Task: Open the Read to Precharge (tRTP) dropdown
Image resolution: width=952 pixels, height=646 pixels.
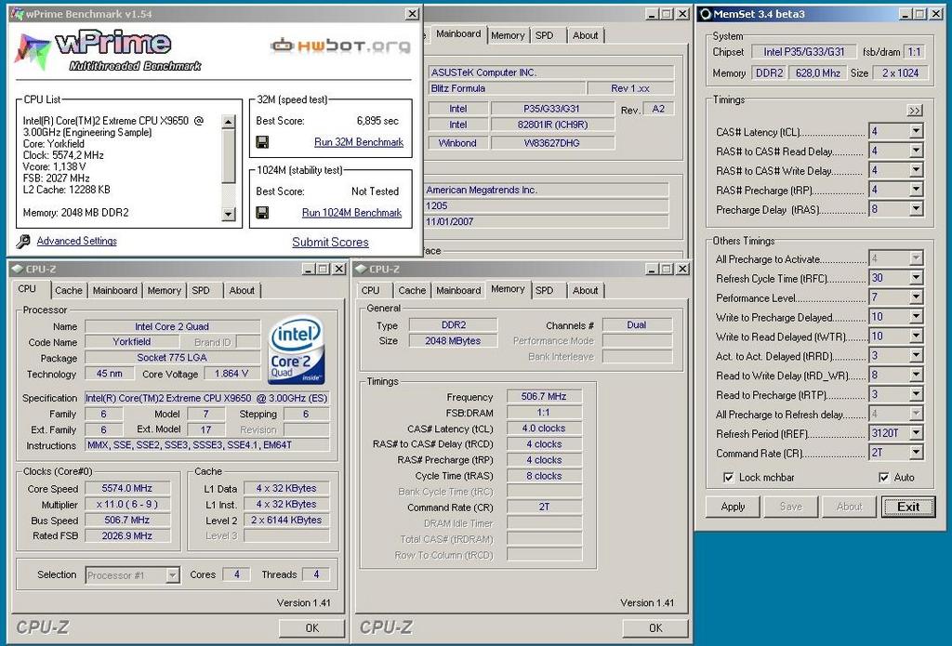Action: click(916, 395)
